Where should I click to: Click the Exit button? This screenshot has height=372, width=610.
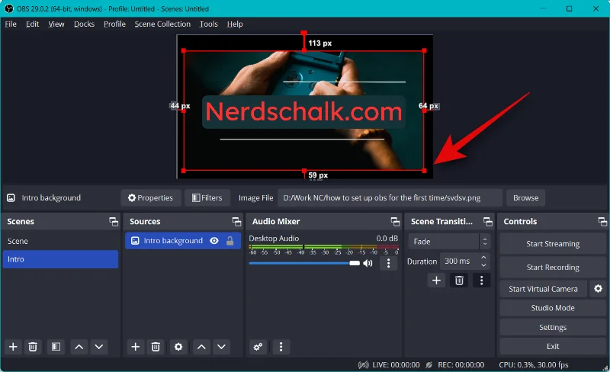(553, 346)
